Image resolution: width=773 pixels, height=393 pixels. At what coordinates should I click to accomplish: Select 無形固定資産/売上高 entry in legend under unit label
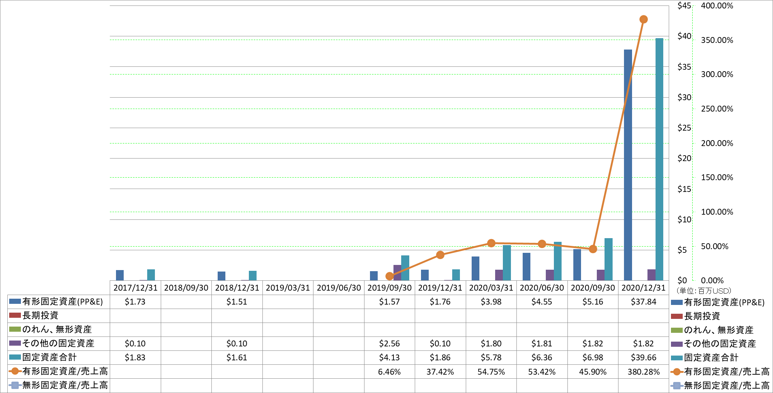tap(720, 385)
